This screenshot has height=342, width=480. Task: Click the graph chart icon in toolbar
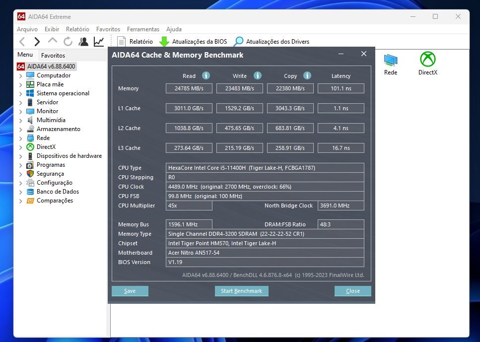pyautogui.click(x=99, y=42)
